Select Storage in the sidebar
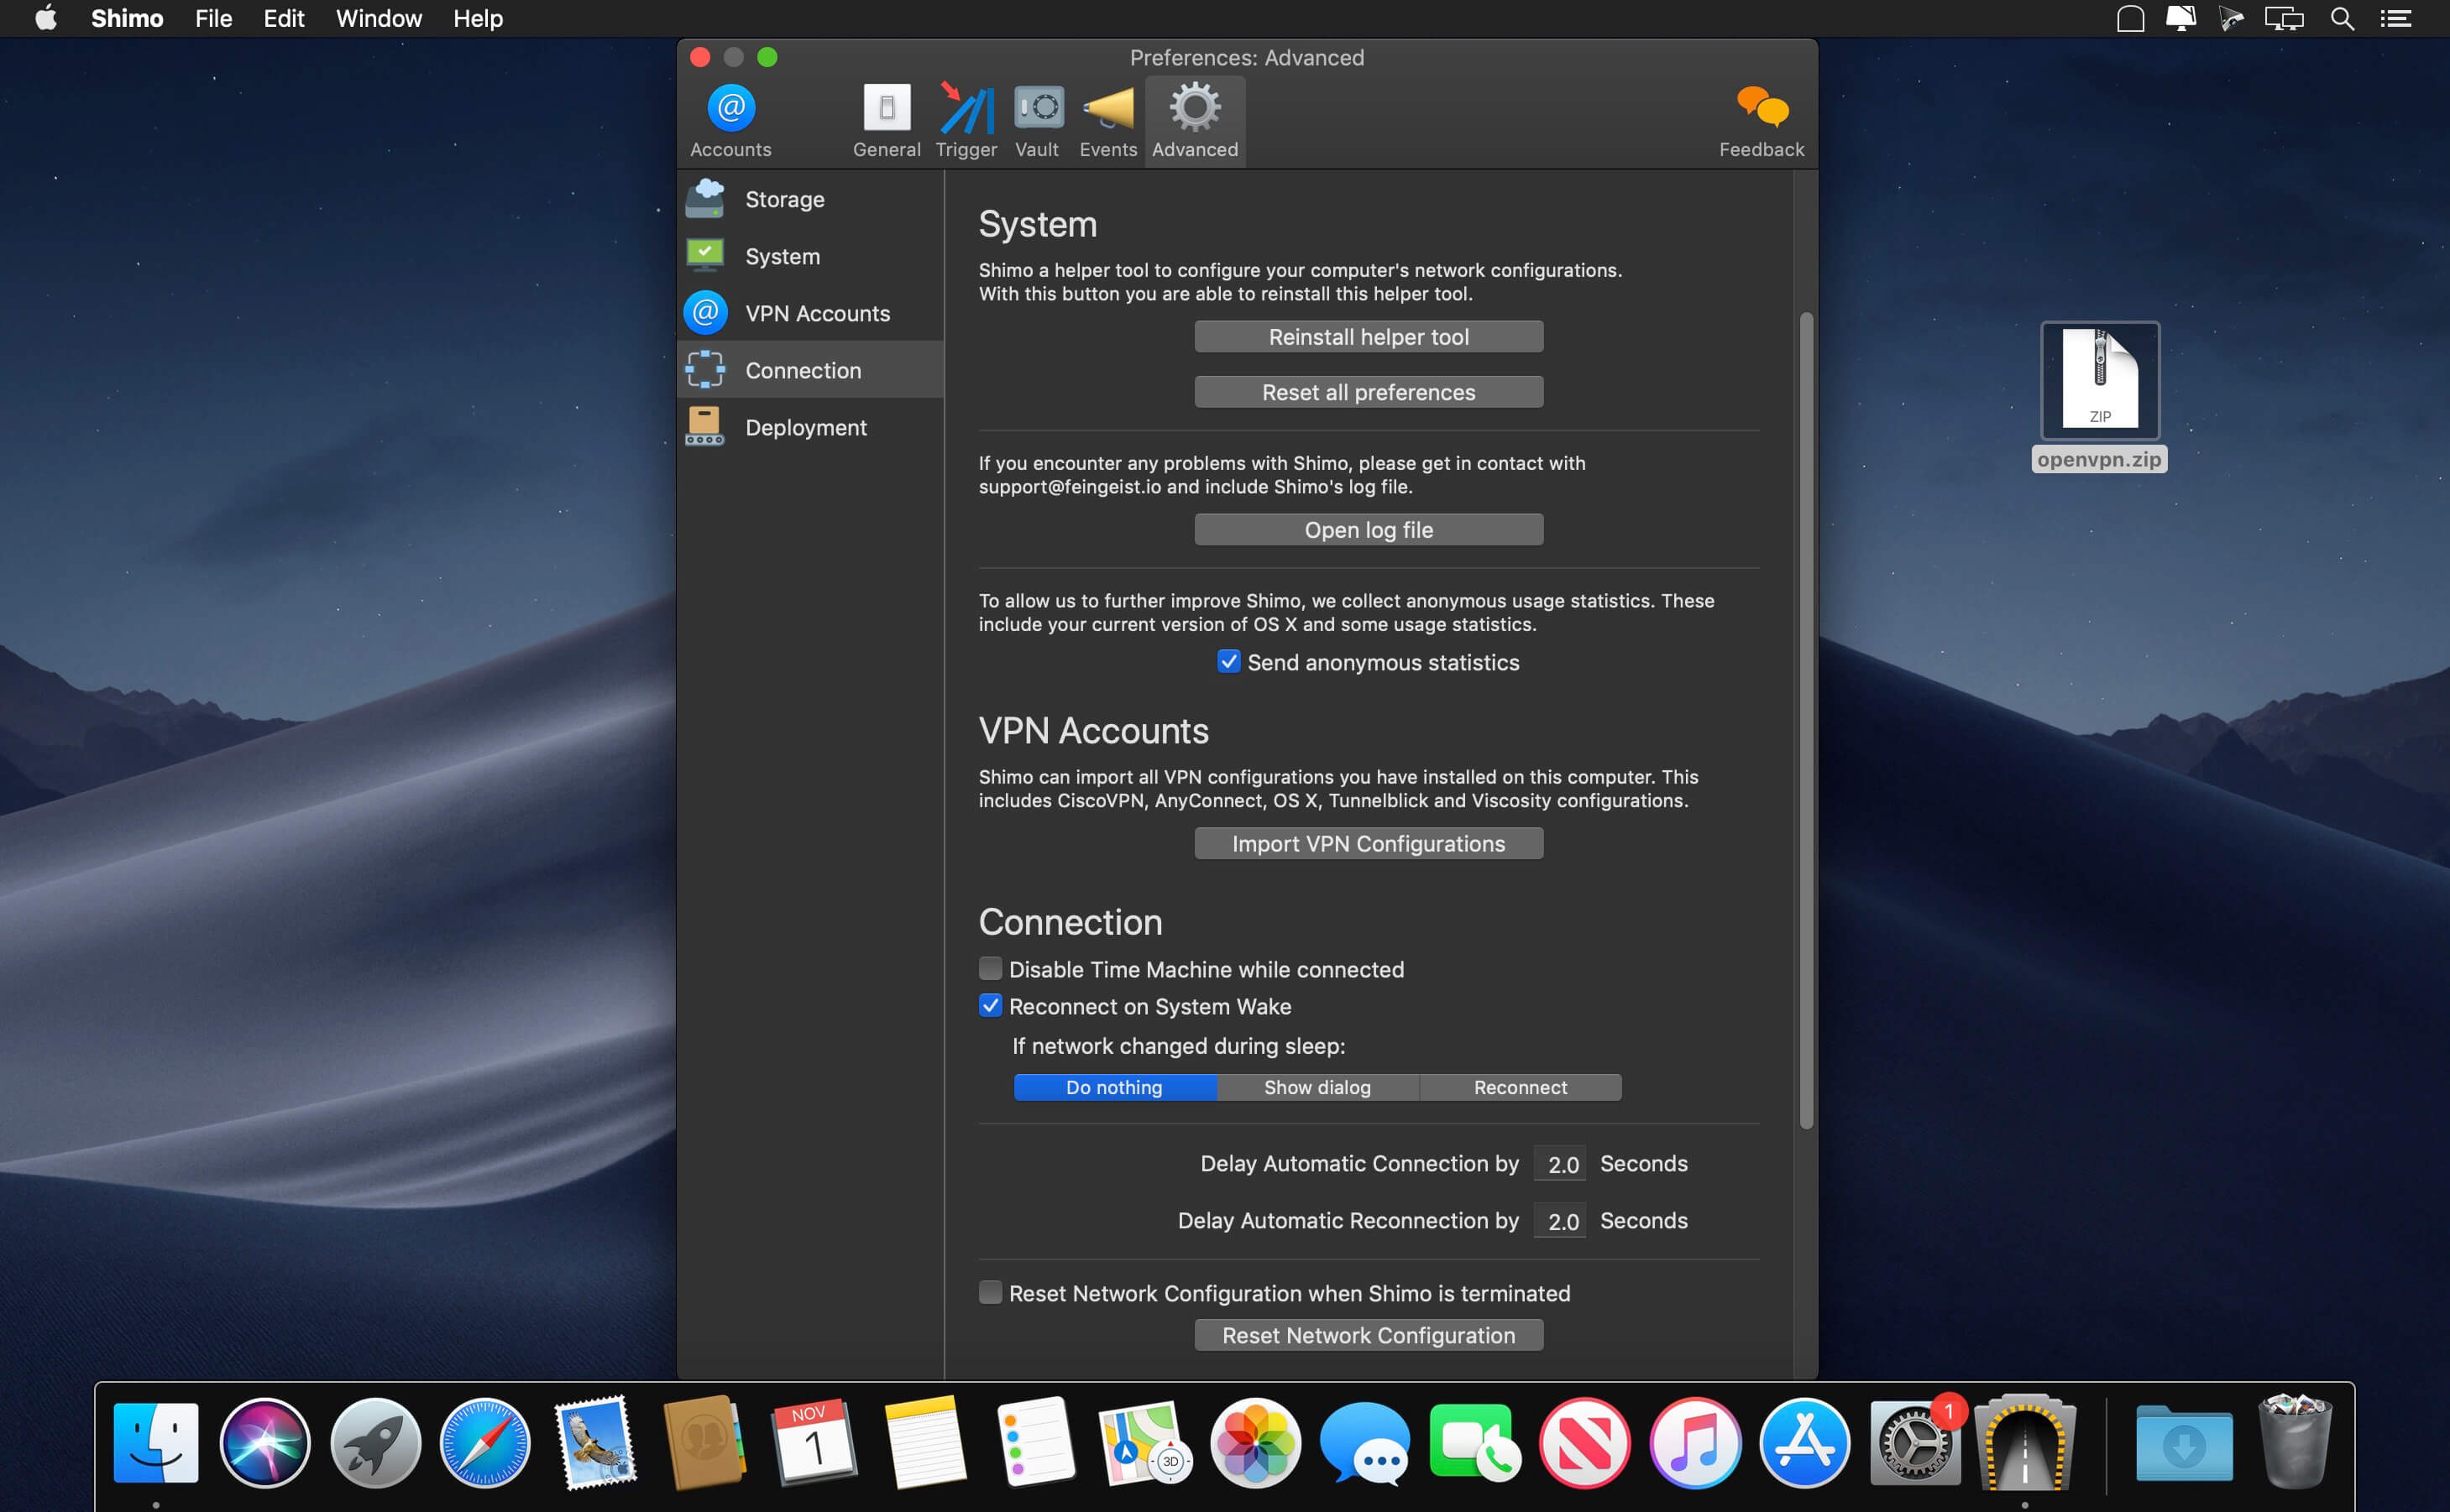 pos(784,199)
